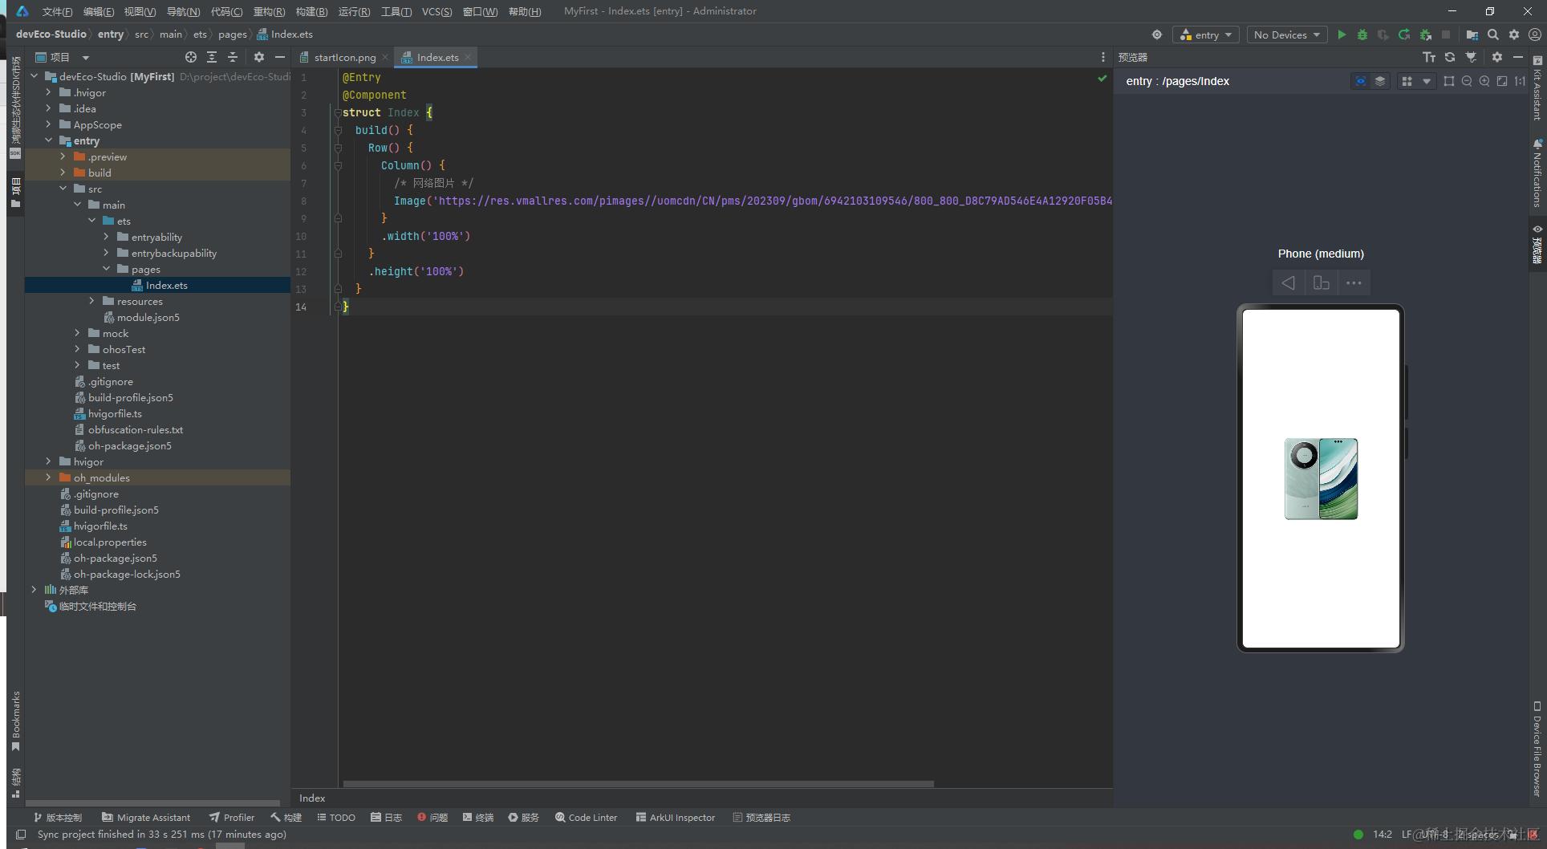
Task: Fit preview to screen icon
Action: (1502, 81)
